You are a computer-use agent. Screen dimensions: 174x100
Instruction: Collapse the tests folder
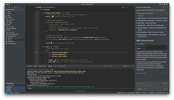pos(15,25)
